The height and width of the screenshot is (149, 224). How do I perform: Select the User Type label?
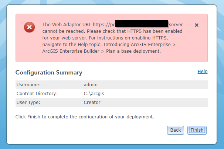pyautogui.click(x=28, y=103)
